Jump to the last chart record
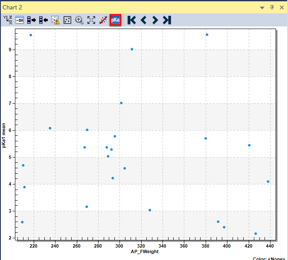The height and width of the screenshot is (260, 288). (x=167, y=20)
